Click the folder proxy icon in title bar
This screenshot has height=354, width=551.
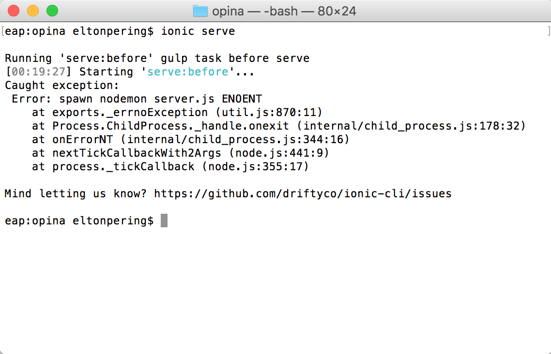(x=200, y=11)
